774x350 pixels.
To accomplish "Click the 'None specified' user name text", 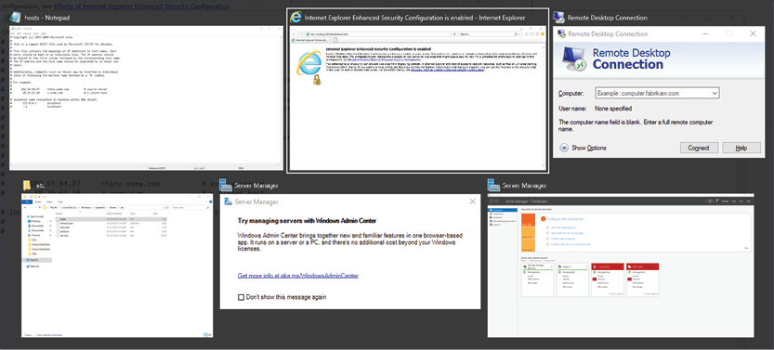I will 613,109.
